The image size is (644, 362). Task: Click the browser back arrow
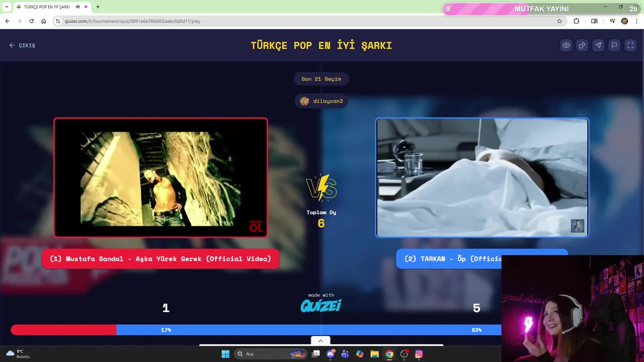(x=8, y=21)
